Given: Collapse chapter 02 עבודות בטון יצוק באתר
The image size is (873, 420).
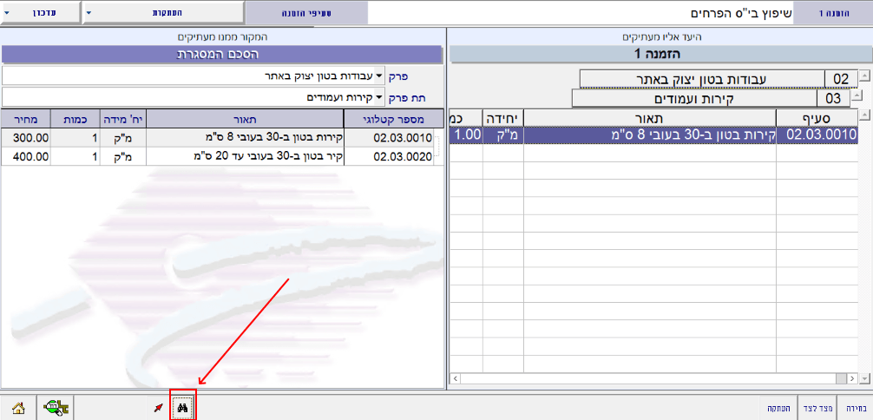Looking at the screenshot, I should pos(863,75).
